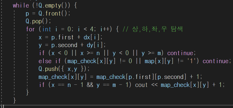Click 'y >= m' in the bounds check

tap(151, 53)
